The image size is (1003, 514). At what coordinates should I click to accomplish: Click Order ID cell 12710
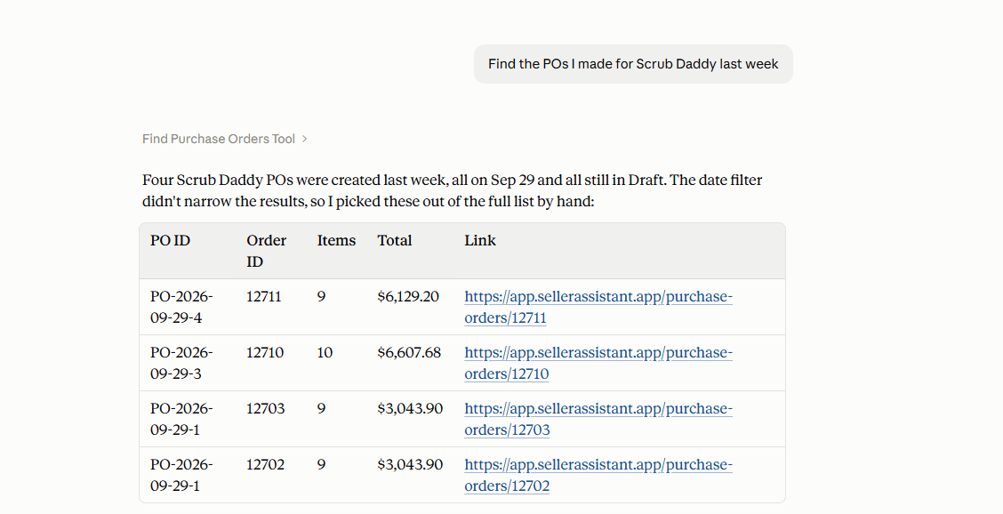[265, 353]
